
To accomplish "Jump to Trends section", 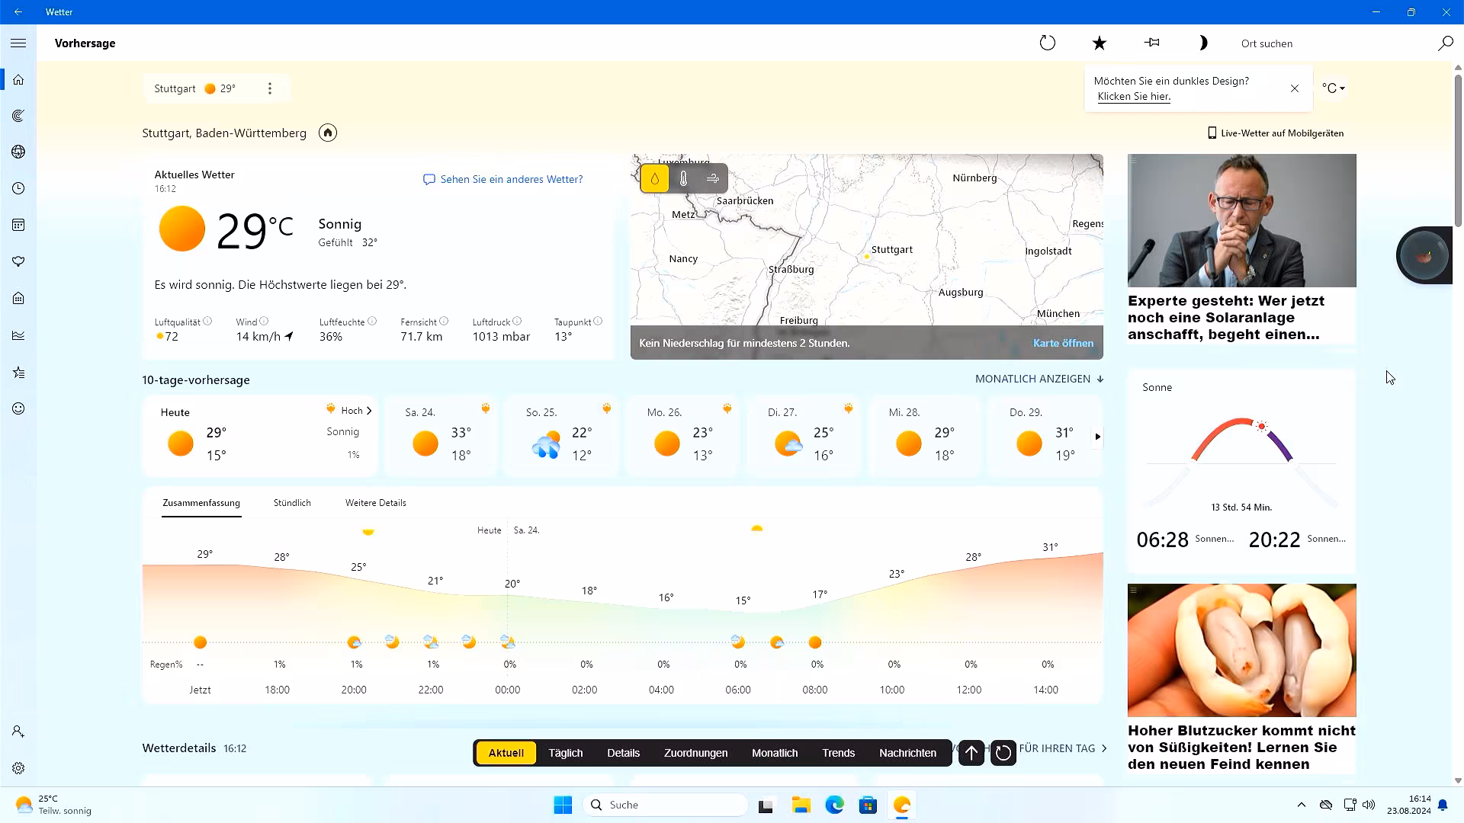I will click(x=838, y=753).
